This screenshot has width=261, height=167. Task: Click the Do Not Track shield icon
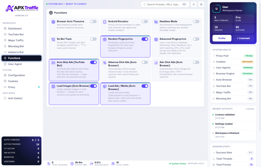pos(53,40)
